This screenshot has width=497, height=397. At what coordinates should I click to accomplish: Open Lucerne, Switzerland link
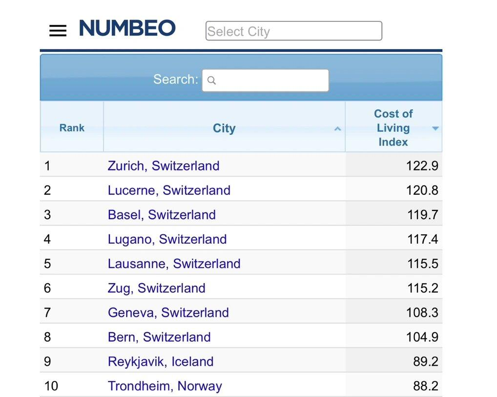(169, 190)
